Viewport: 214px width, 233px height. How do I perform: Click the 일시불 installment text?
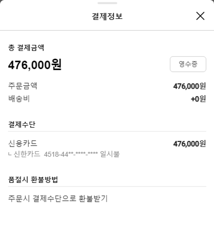(110, 154)
